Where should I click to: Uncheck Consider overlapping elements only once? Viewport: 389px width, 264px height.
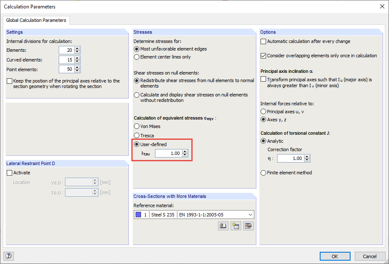coord(263,56)
